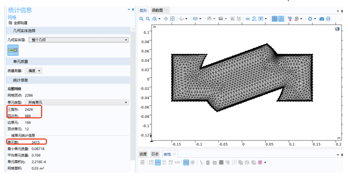Viewport: 348px width, 176px height.
Task: Collapse the 统计信息 section header
Action: [68, 80]
